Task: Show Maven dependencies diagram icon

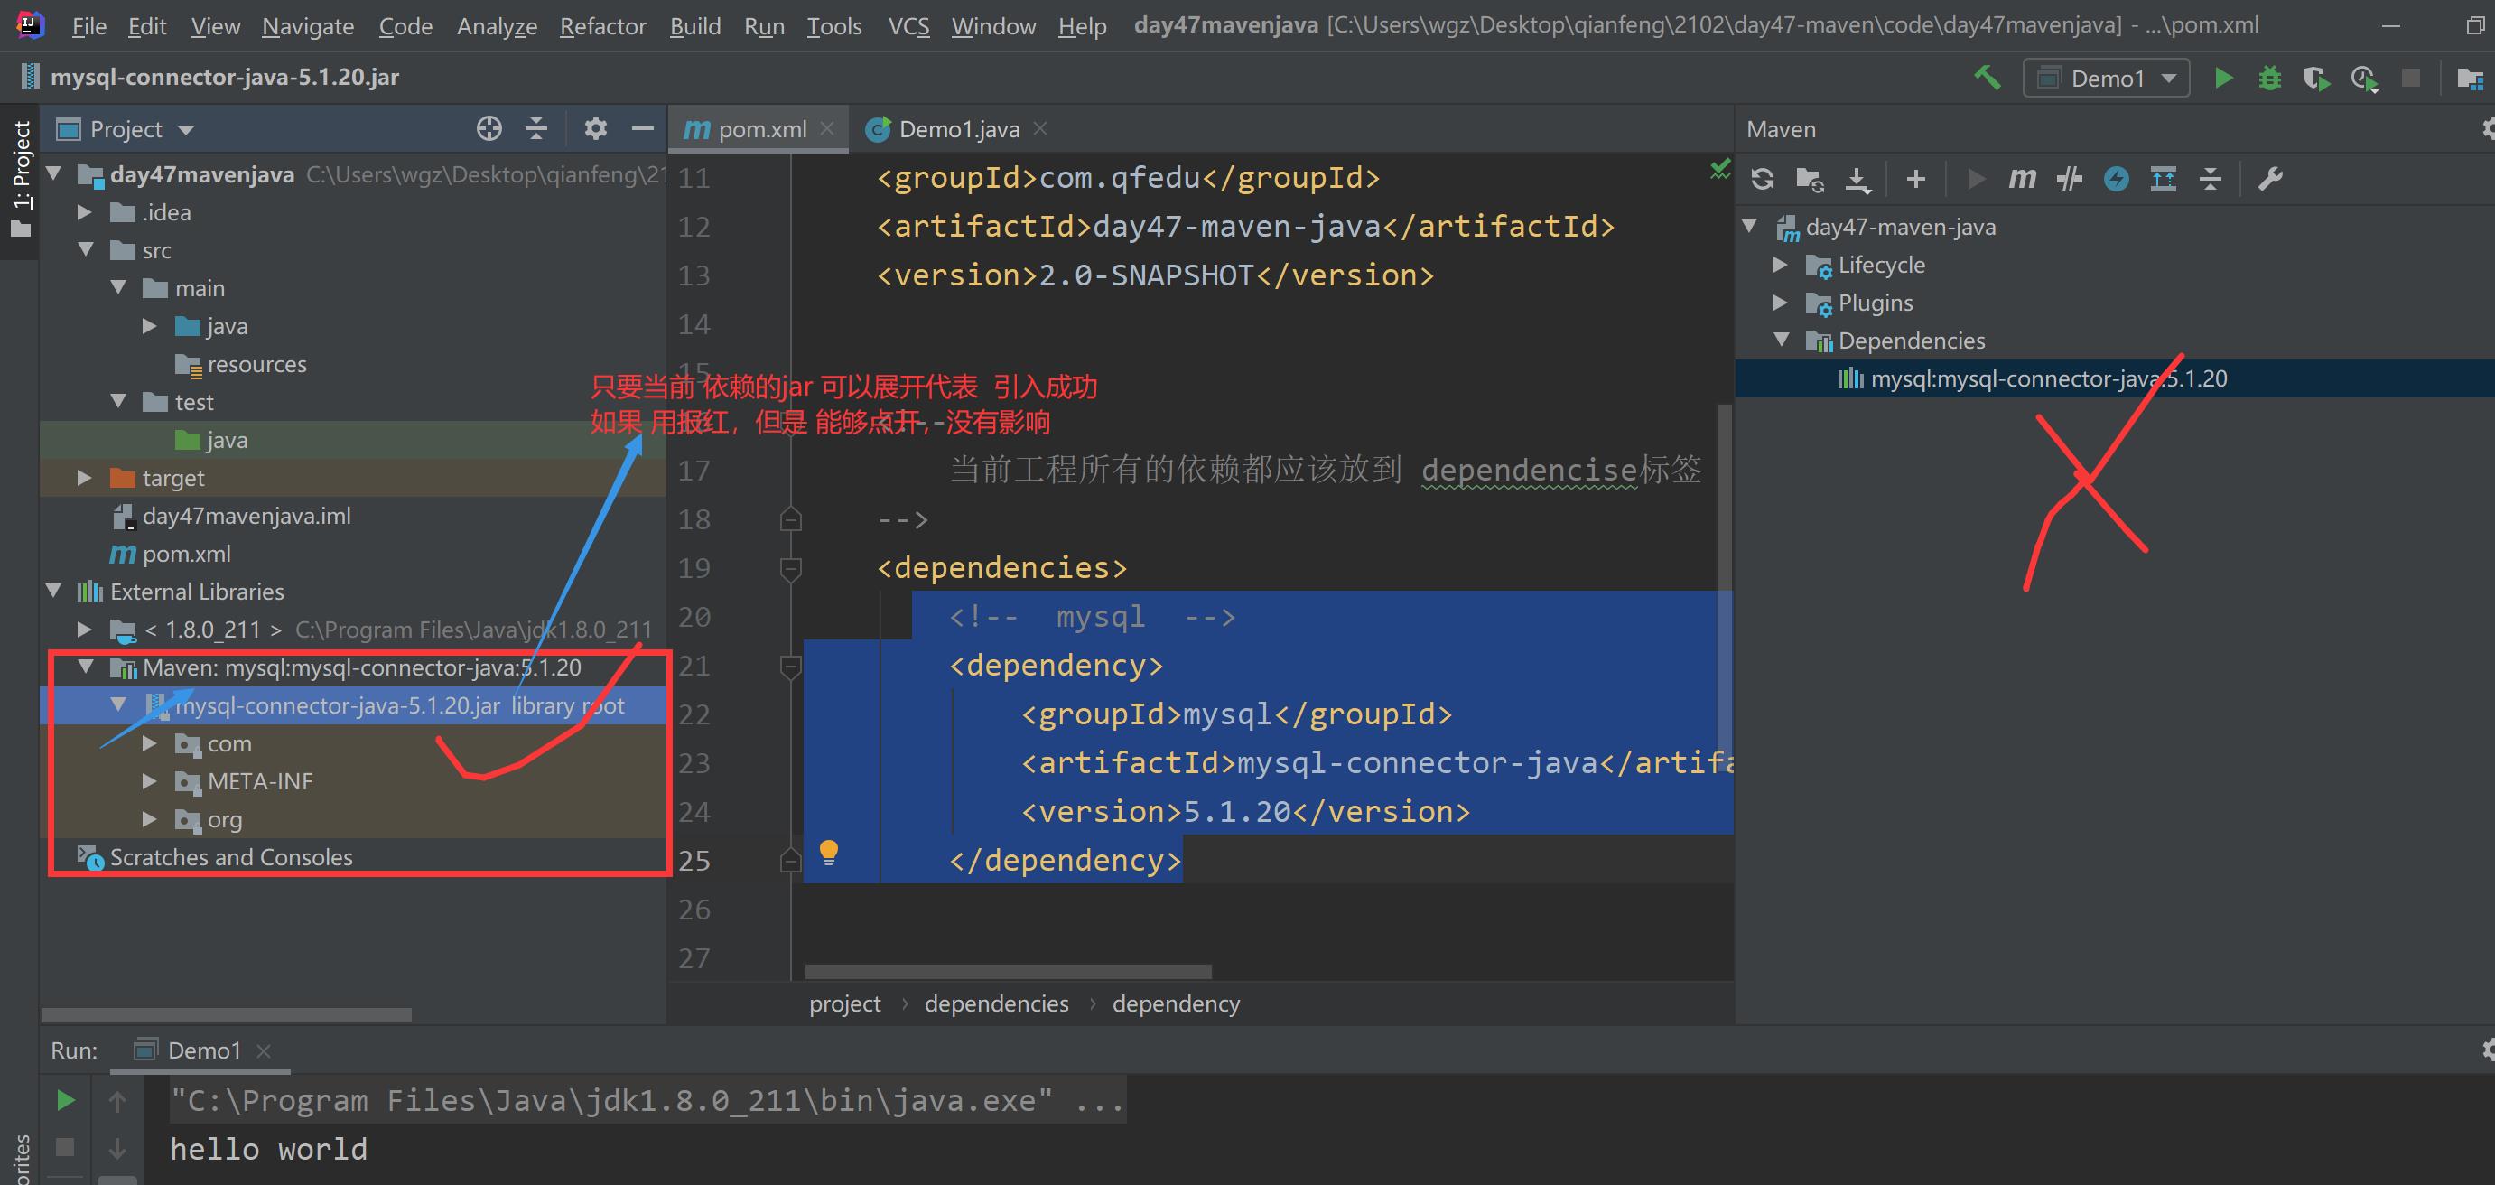Action: [2163, 179]
